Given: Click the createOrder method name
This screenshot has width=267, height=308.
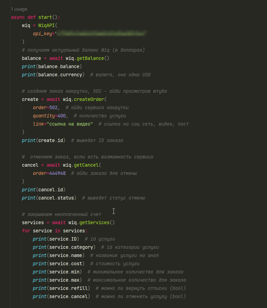Looking at the screenshot, I should (89, 99).
